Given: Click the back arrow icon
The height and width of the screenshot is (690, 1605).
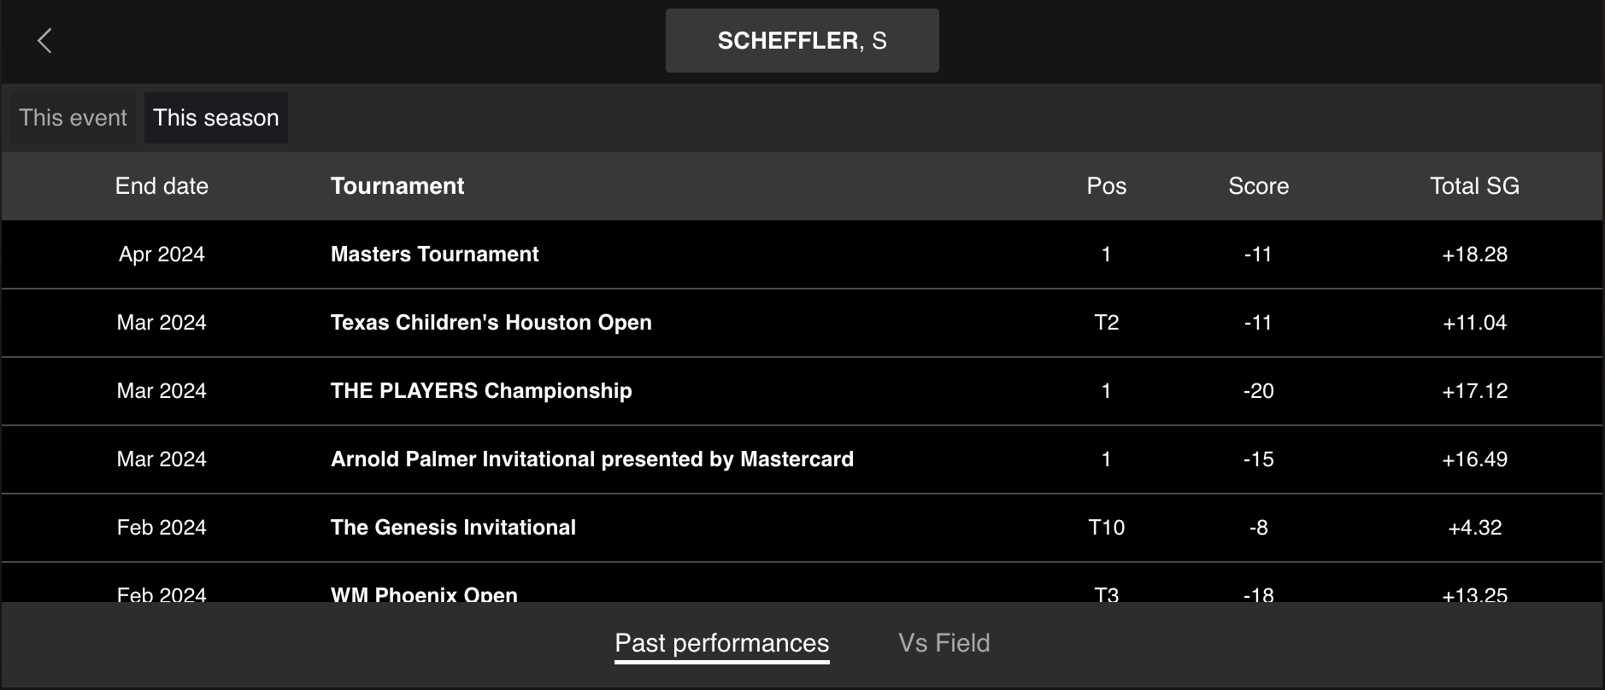Looking at the screenshot, I should coord(45,40).
